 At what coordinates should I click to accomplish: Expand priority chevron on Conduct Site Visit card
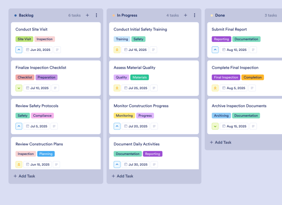coord(19,50)
